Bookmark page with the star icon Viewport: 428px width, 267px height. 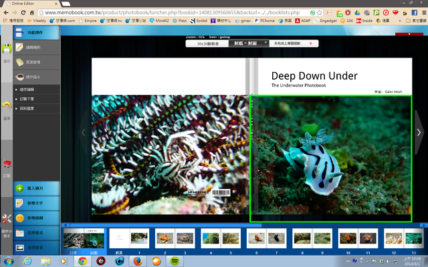tap(320, 13)
